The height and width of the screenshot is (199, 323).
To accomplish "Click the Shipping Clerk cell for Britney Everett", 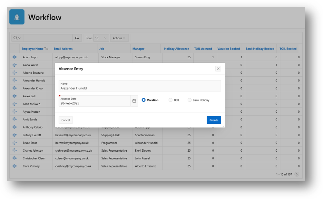I will [x=111, y=135].
